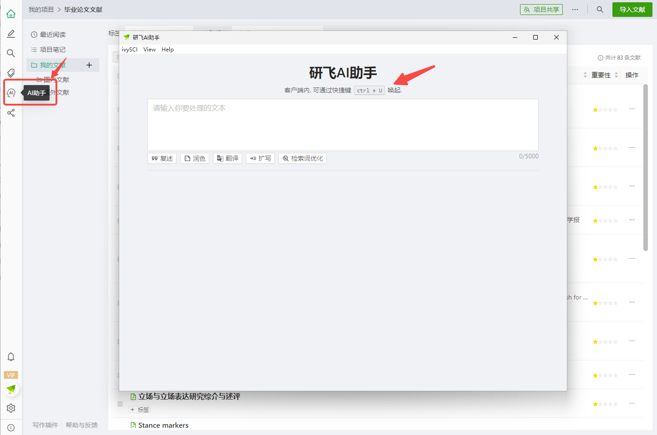Open the search icon in left sidebar
This screenshot has height=435, width=657.
click(x=11, y=53)
